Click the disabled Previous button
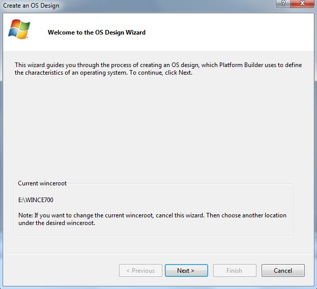317x289 pixels. (140, 270)
